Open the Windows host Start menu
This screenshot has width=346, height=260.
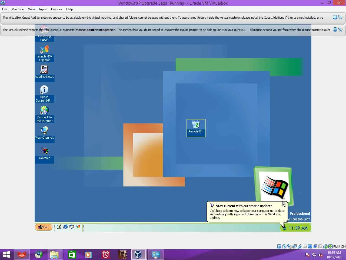coord(6,255)
